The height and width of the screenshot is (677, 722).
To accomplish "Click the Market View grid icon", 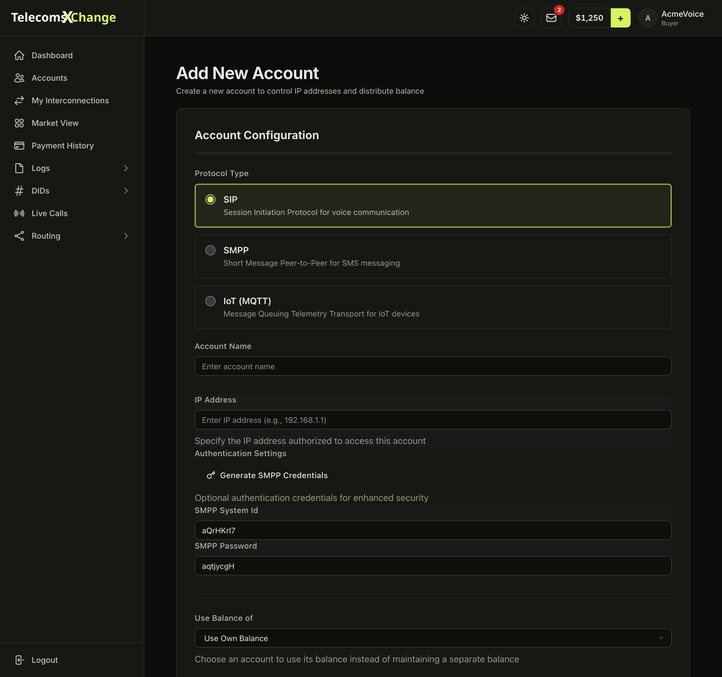I will tap(19, 123).
